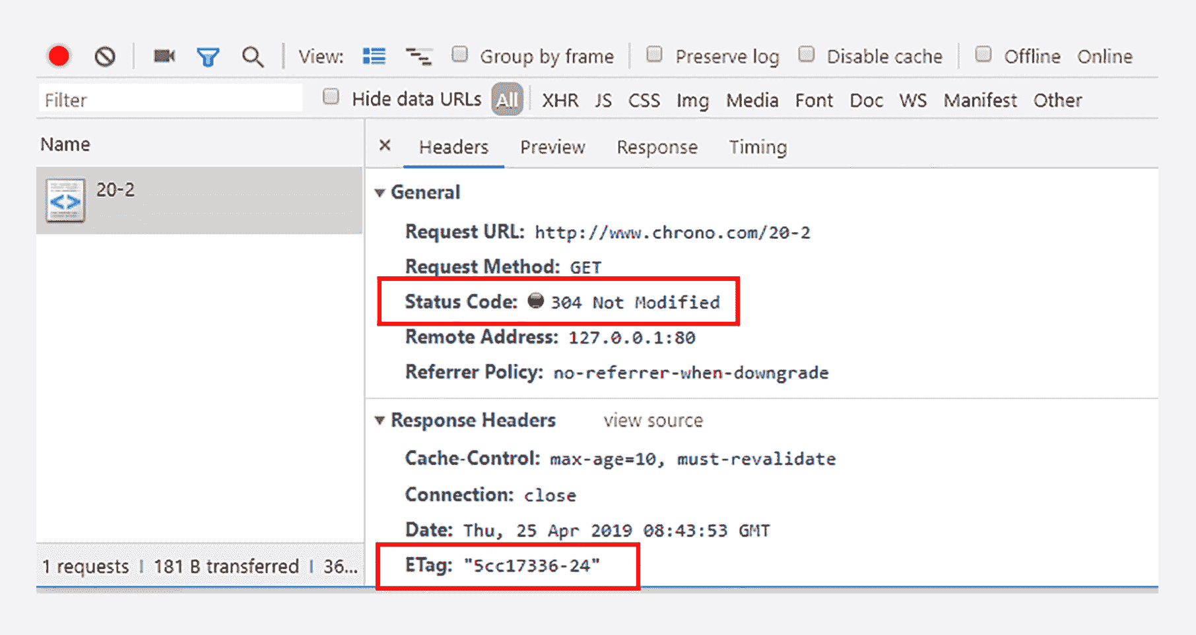Image resolution: width=1196 pixels, height=635 pixels.
Task: Clear the network log
Action: tap(105, 57)
